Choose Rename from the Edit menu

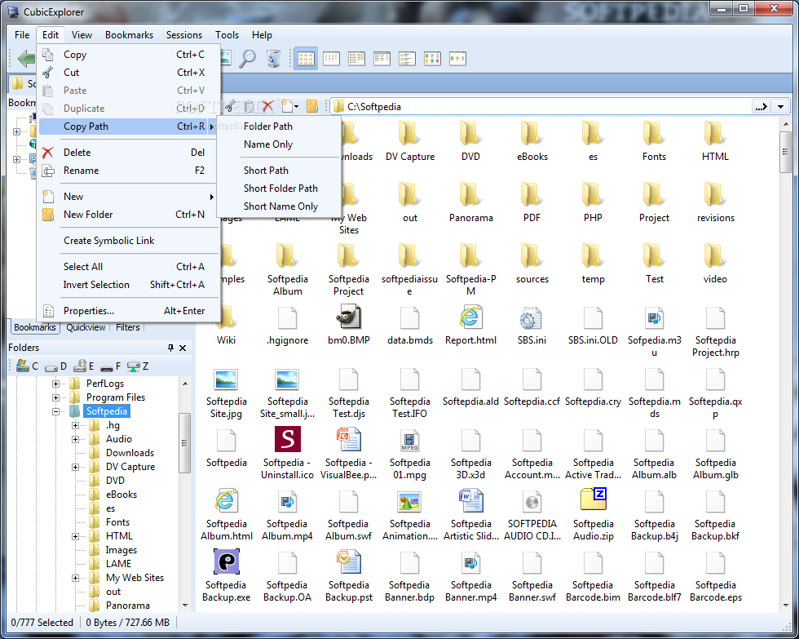click(x=129, y=171)
